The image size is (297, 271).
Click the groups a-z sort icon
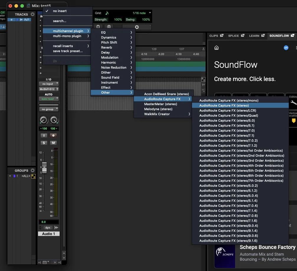(x=33, y=176)
